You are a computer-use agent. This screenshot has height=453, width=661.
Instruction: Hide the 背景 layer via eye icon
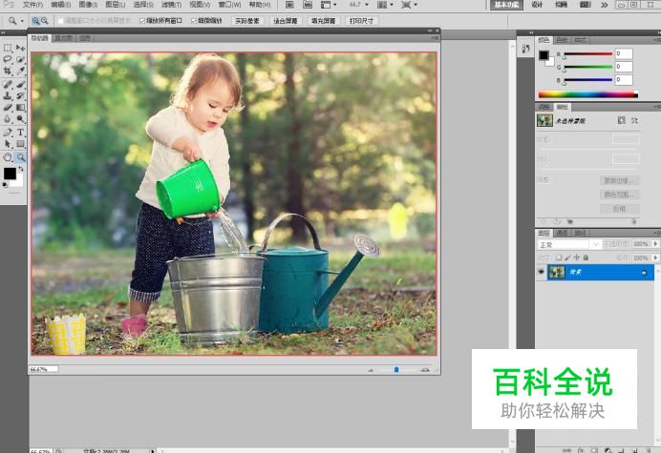(541, 272)
